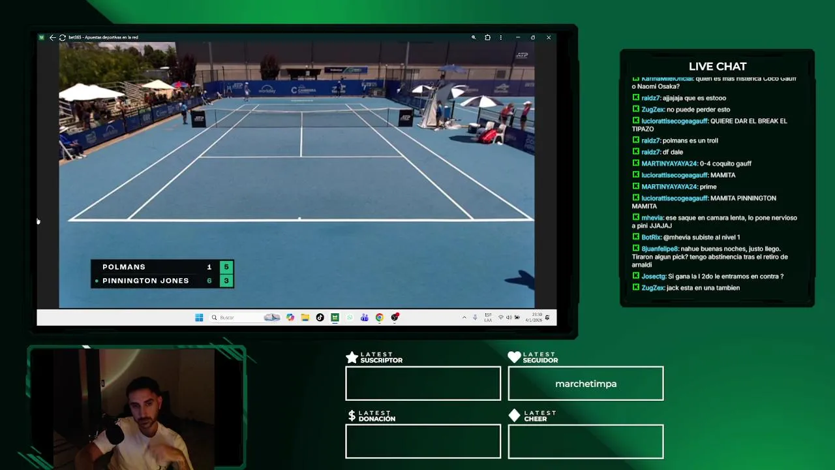Screen dimensions: 835x470
Task: Open the zoom magnifier in title bar
Action: [x=474, y=37]
